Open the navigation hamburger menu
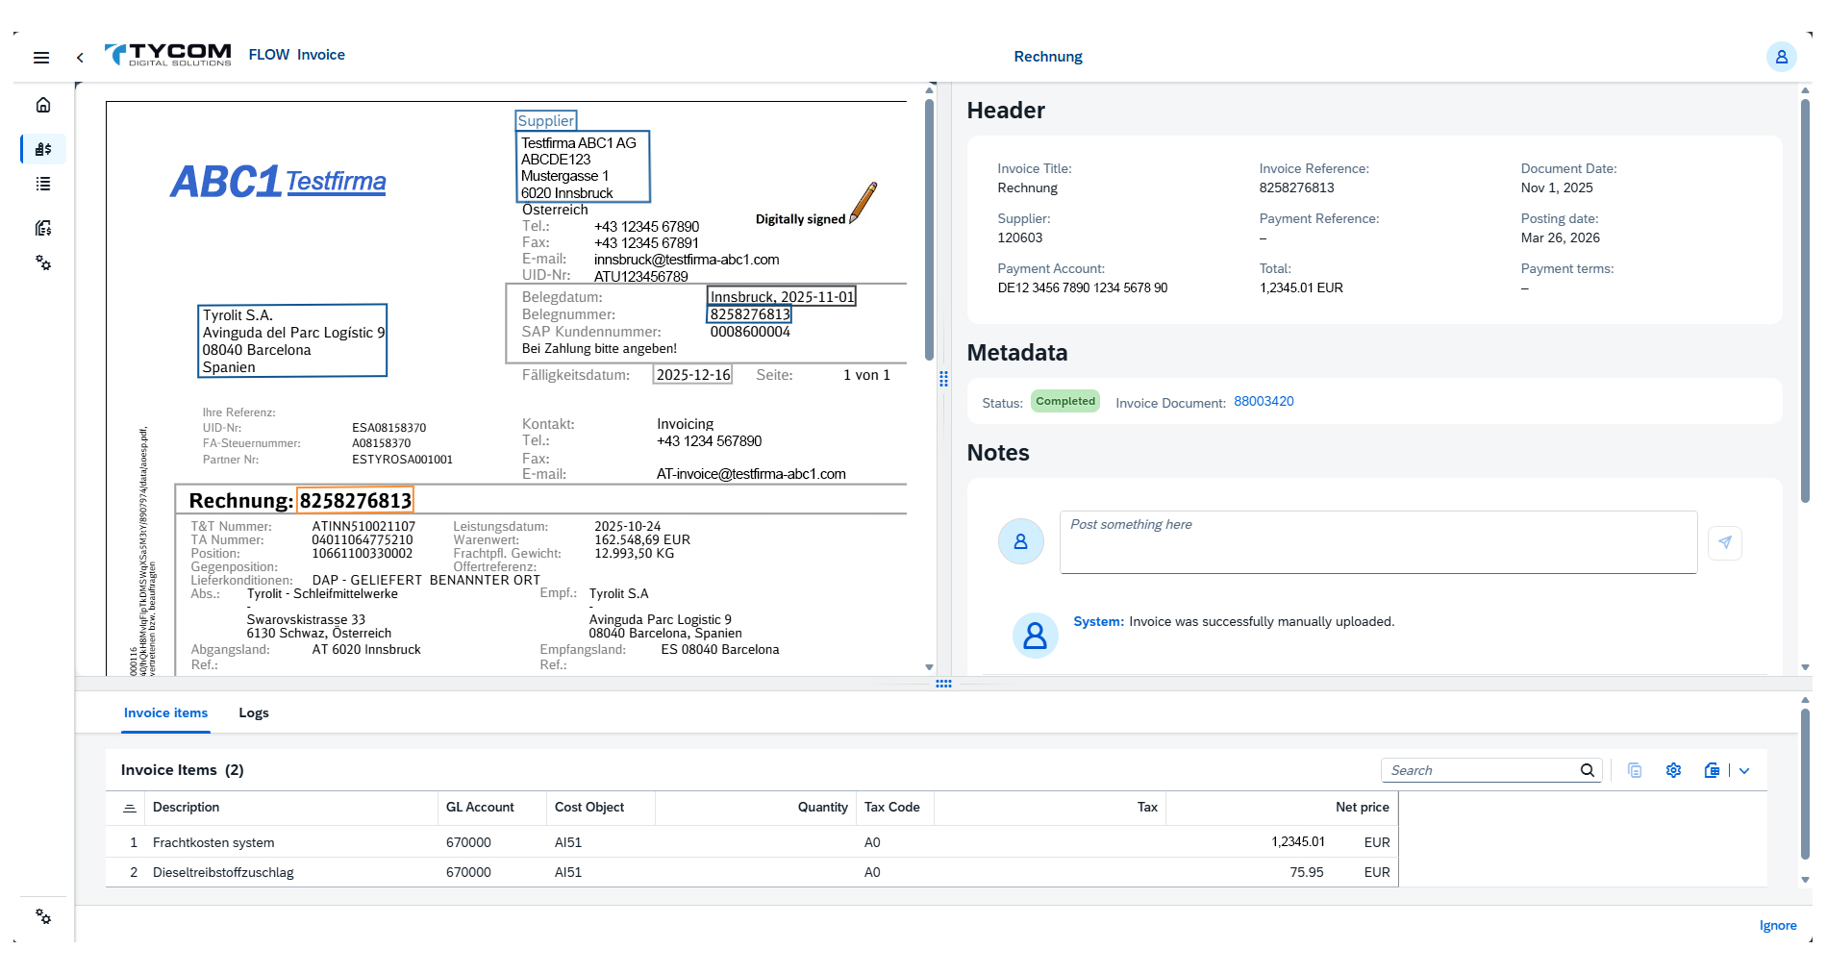1827x974 pixels. (41, 57)
